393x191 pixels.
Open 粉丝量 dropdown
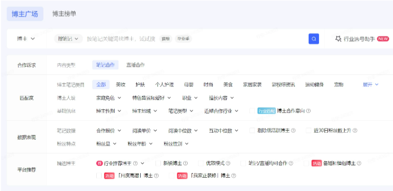[106, 144]
